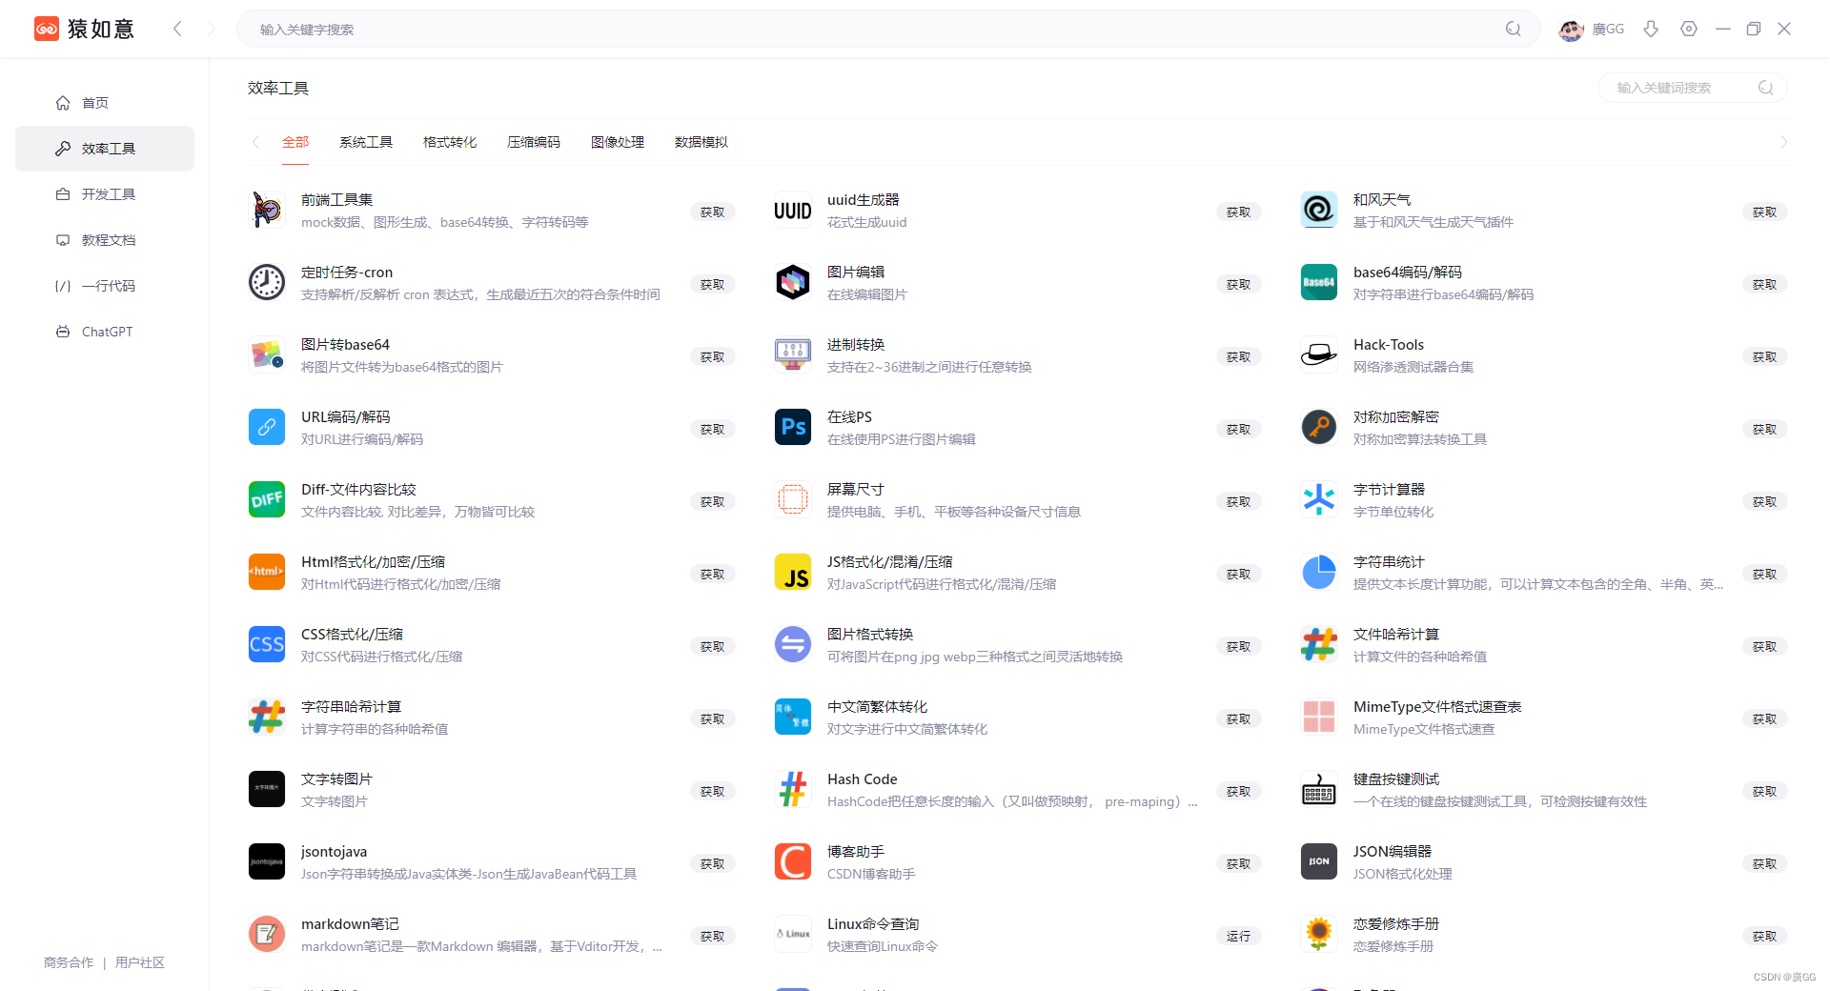
Task: Open the JSON编辑器 icon
Action: 1319,862
